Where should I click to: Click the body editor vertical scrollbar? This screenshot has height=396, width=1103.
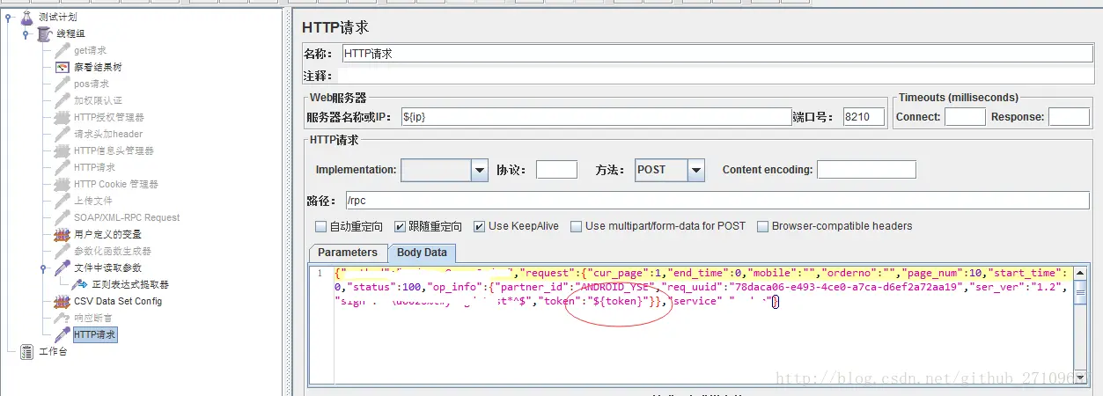(1080, 326)
